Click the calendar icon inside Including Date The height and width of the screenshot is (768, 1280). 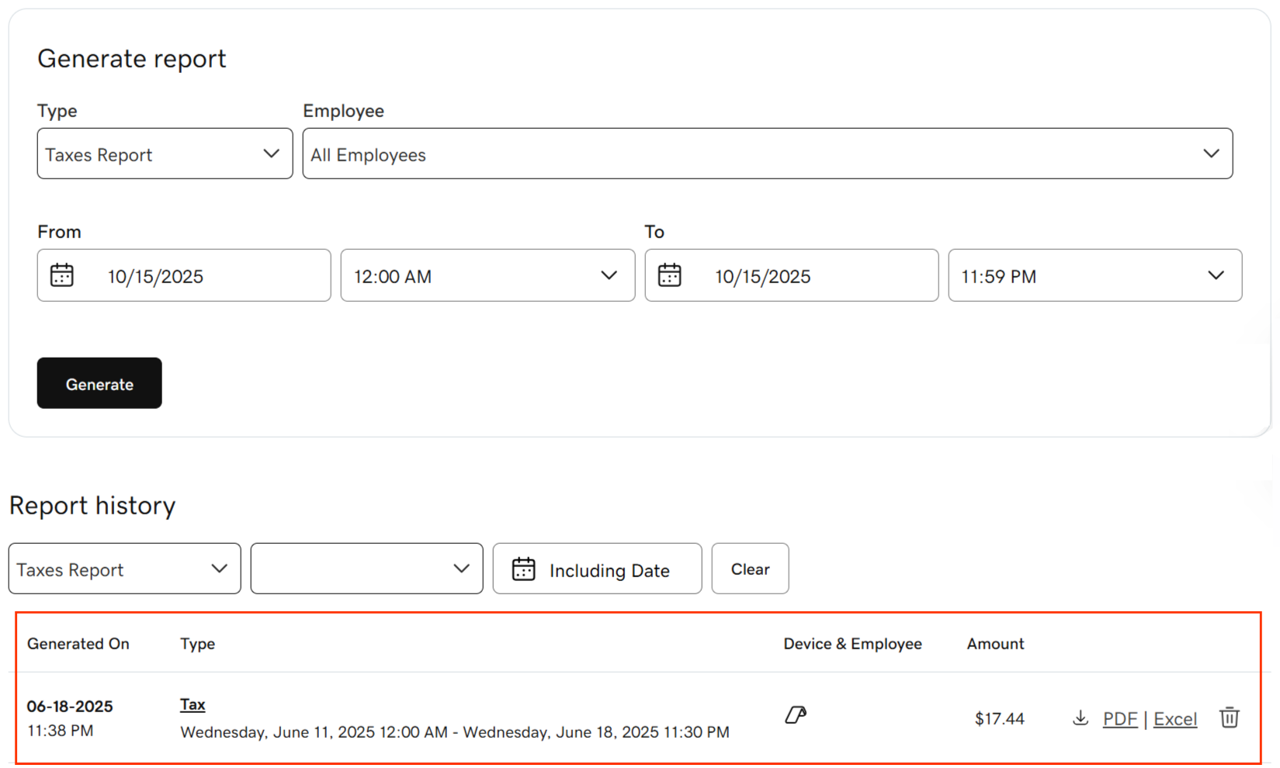pyautogui.click(x=524, y=569)
